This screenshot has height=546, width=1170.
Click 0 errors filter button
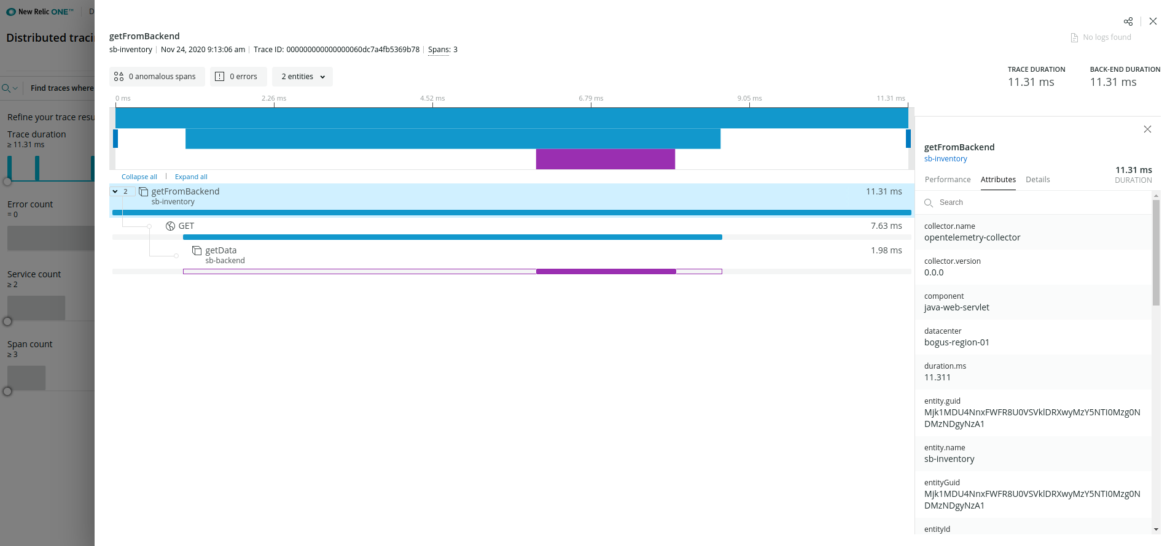(x=238, y=77)
